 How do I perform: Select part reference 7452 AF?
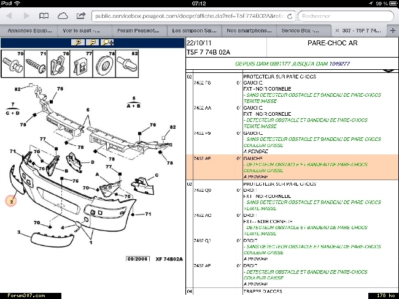coord(203,266)
